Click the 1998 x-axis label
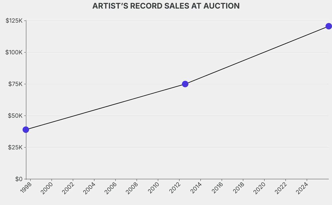 pos(26,188)
